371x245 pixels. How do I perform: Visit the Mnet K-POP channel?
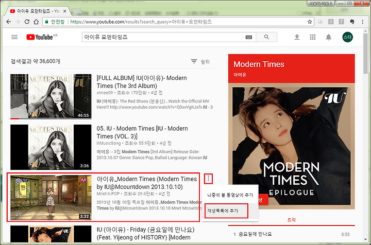[108, 194]
